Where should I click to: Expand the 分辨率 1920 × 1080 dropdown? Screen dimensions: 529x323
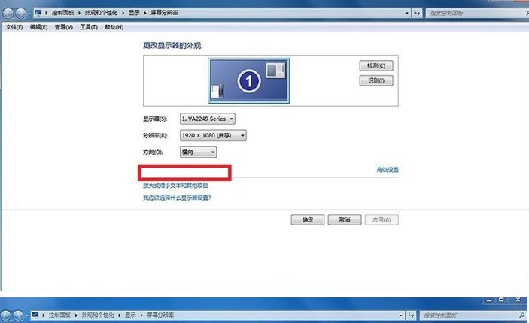coord(214,135)
